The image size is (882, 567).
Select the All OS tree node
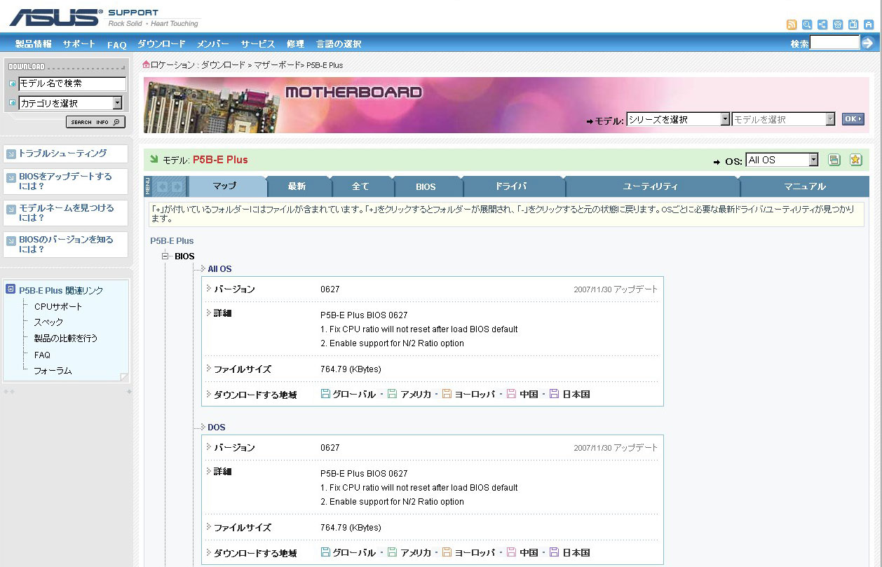219,268
